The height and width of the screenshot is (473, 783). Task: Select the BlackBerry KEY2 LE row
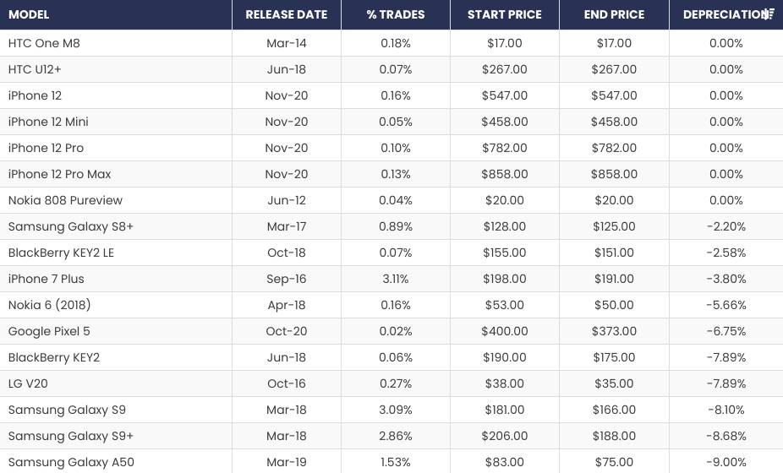61,253
